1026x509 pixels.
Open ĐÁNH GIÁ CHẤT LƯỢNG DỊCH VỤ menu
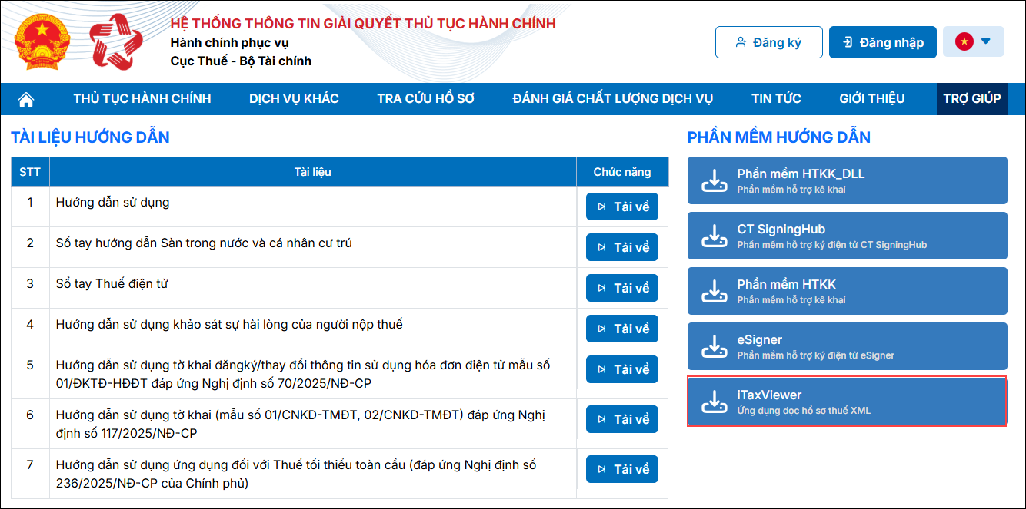coord(613,99)
